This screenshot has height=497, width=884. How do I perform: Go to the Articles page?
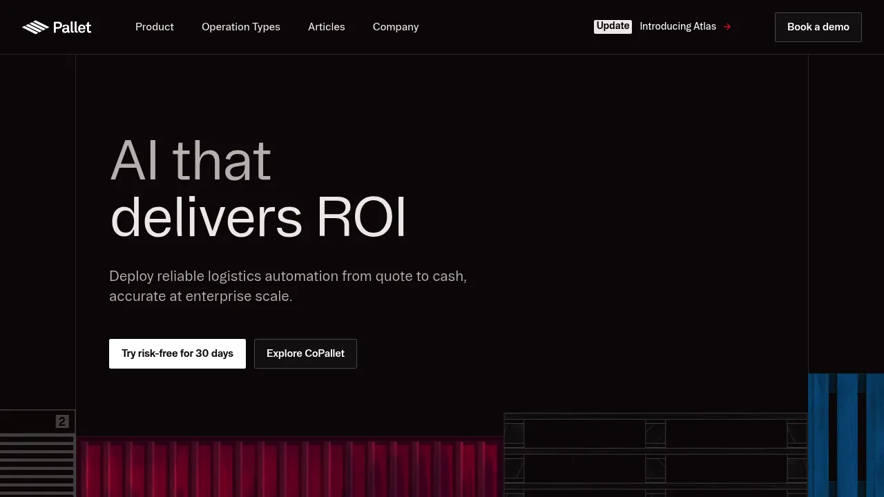(327, 27)
